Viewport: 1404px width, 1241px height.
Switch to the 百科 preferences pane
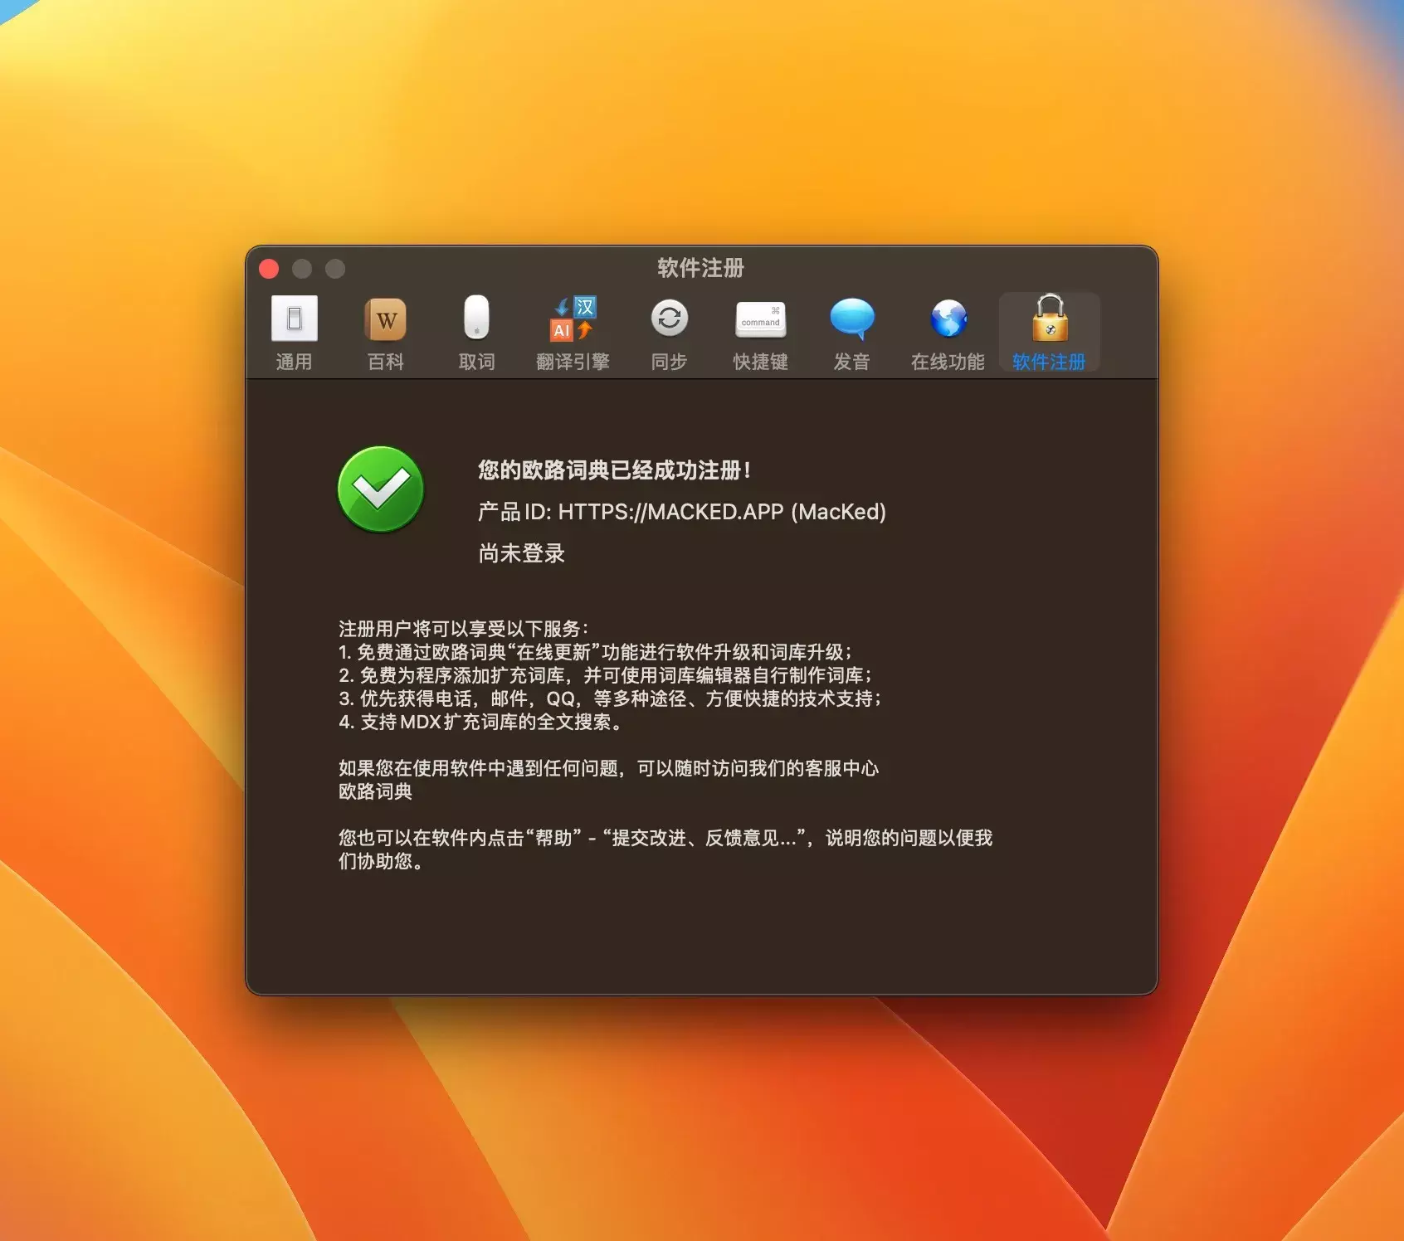coord(385,333)
